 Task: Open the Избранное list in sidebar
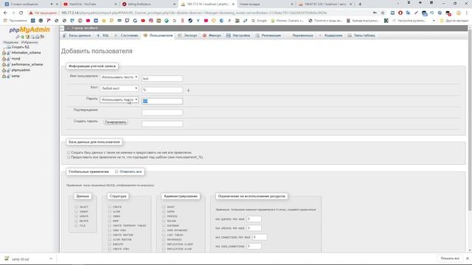coord(29,43)
